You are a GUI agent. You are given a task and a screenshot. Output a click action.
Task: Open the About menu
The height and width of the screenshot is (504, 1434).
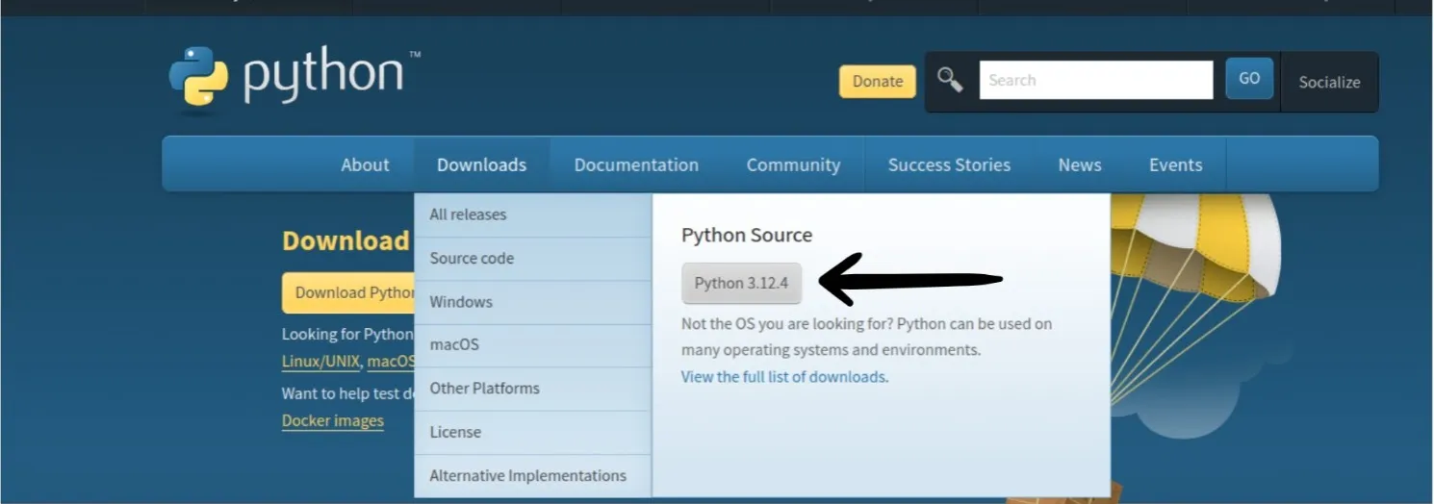tap(365, 164)
